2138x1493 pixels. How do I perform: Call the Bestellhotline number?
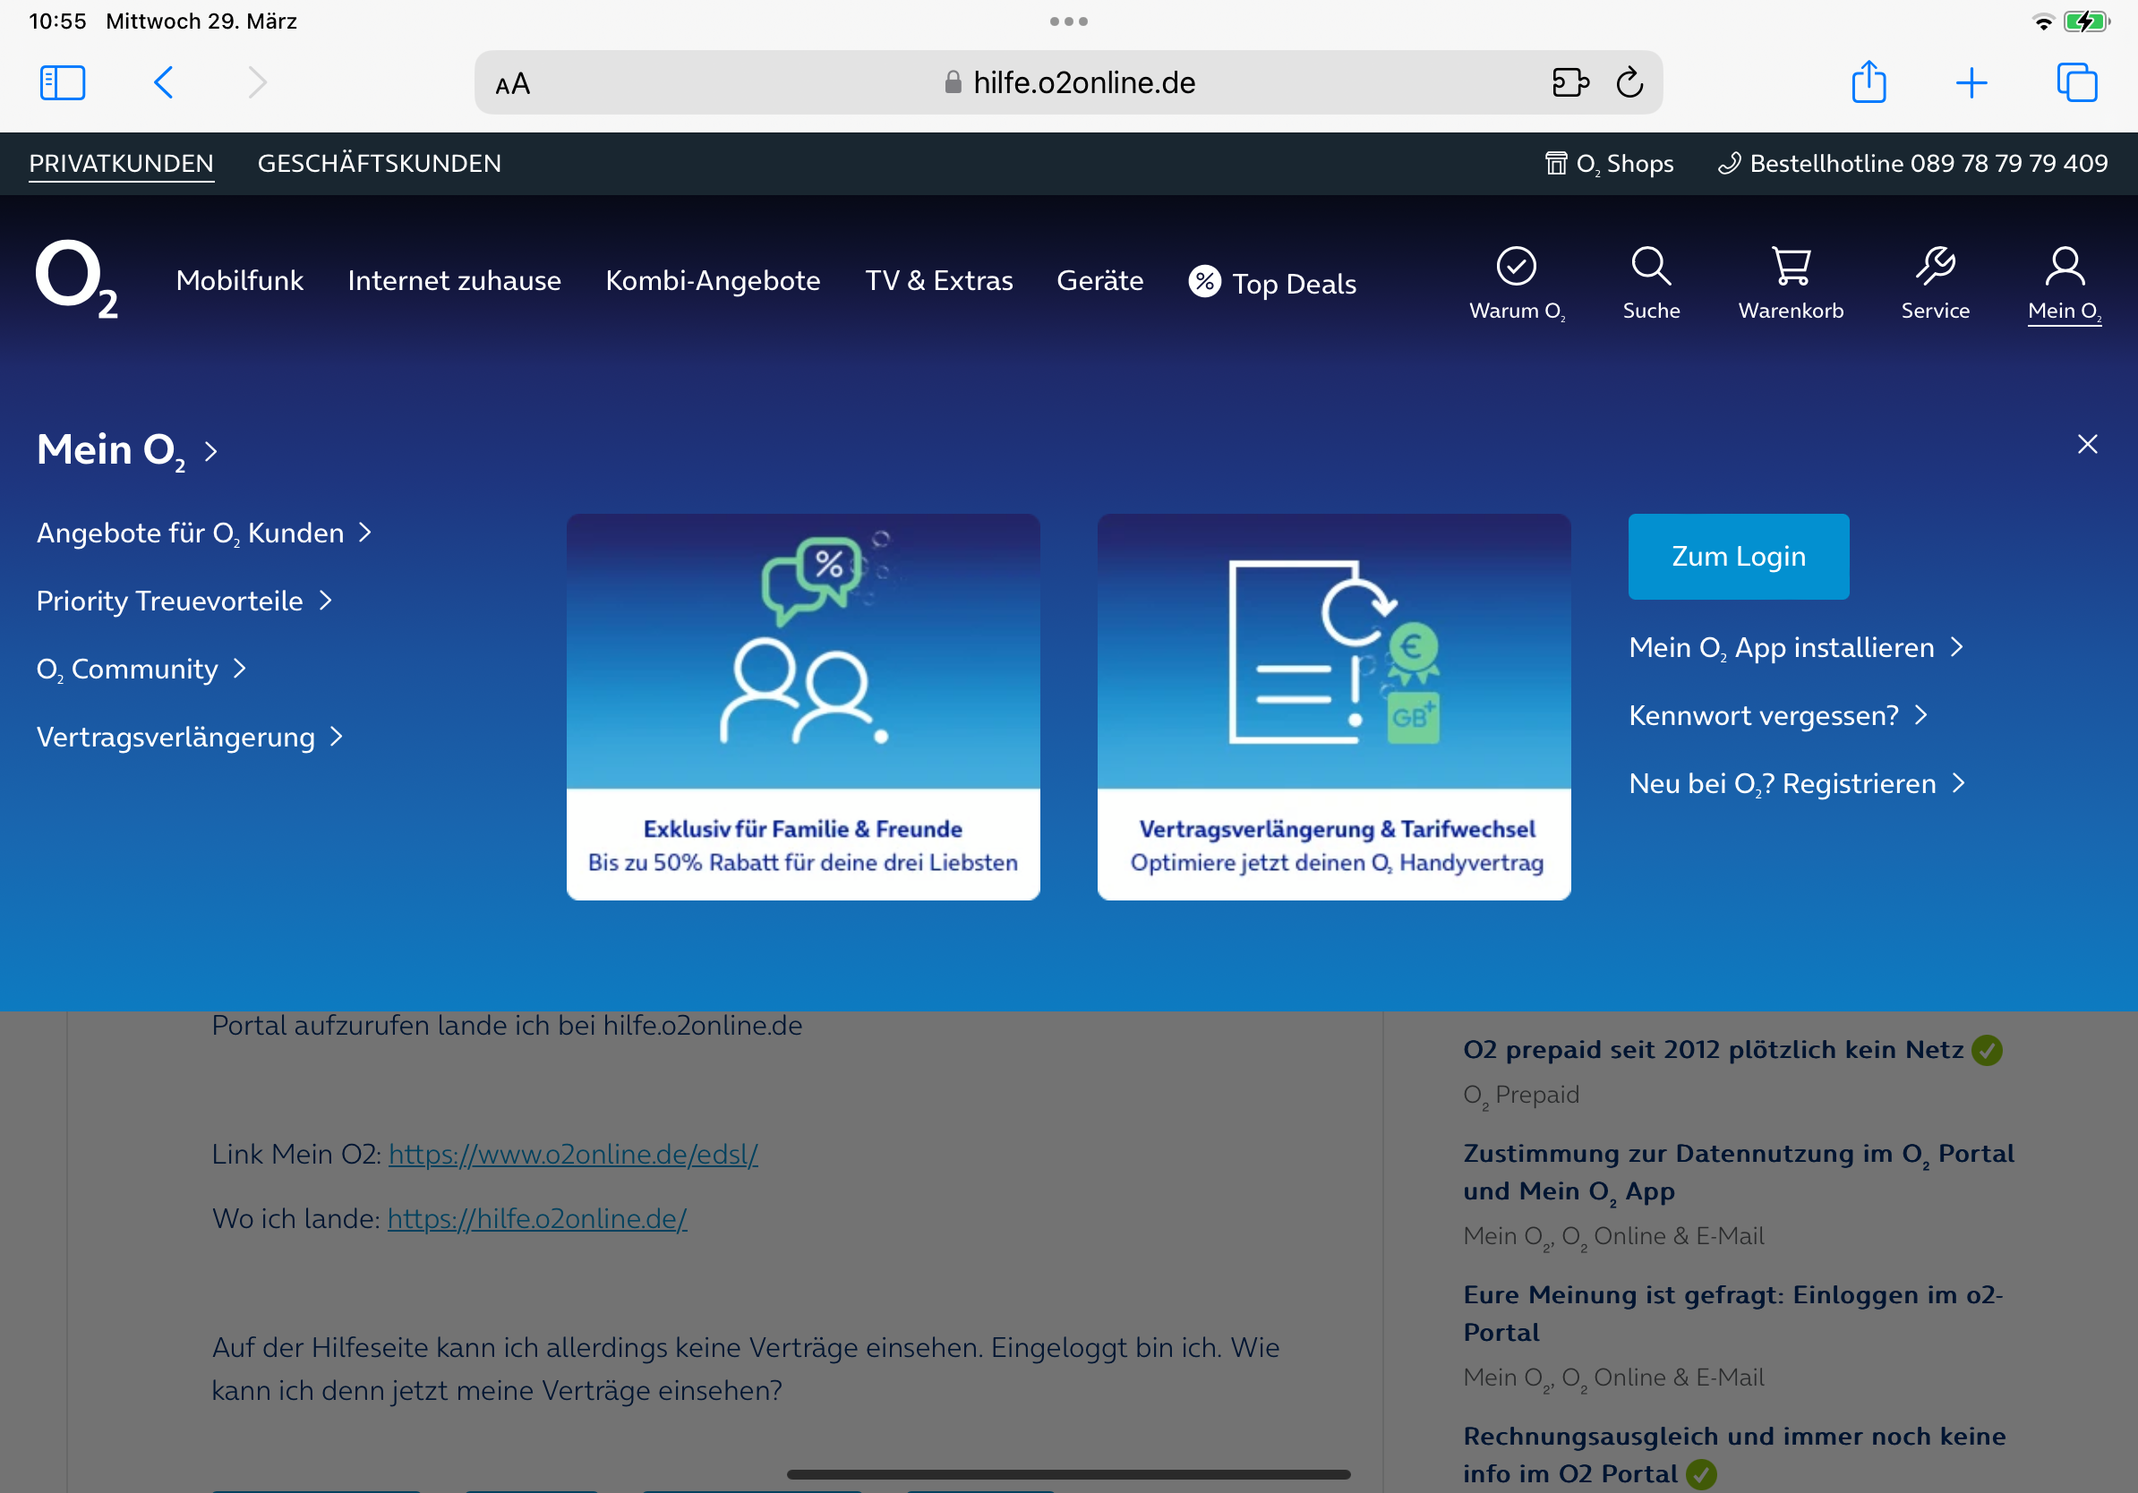(x=1912, y=164)
